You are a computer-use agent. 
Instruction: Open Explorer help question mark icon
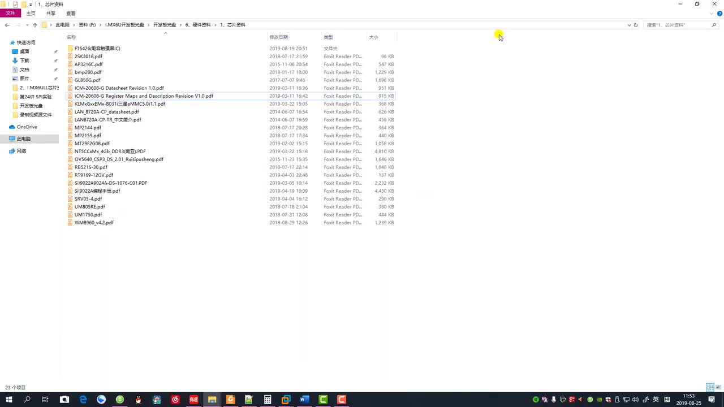click(x=719, y=13)
